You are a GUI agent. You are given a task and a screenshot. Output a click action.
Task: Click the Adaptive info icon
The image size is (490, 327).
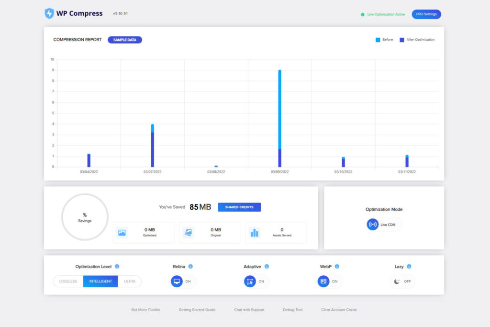click(267, 266)
